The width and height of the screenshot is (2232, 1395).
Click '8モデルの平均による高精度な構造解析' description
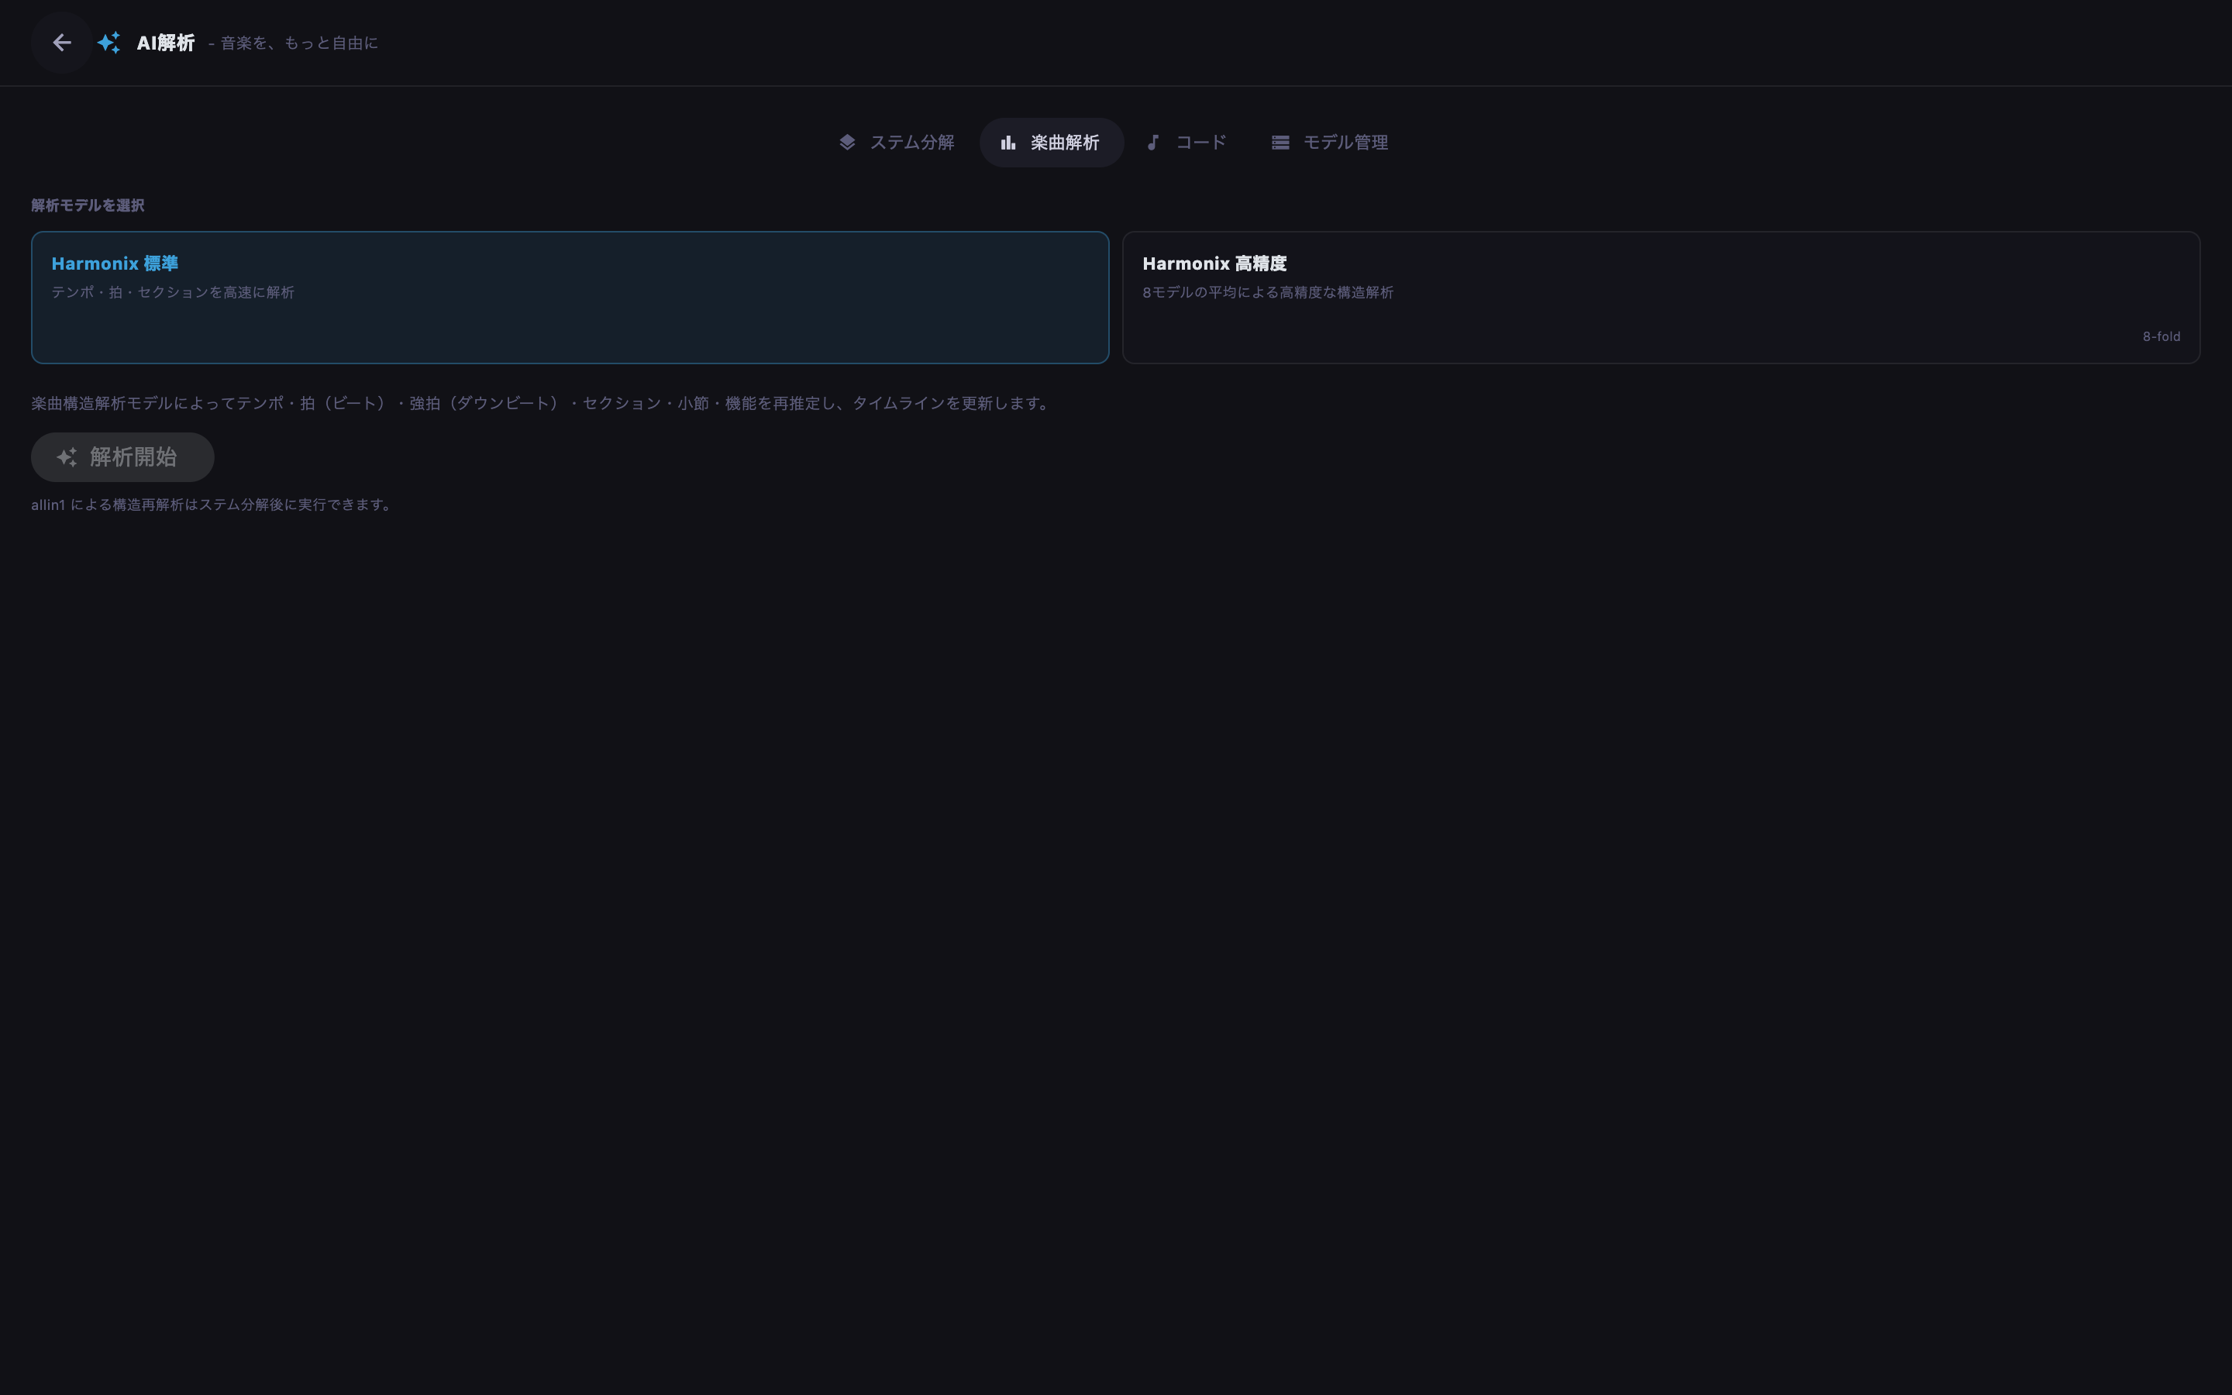[x=1268, y=292]
